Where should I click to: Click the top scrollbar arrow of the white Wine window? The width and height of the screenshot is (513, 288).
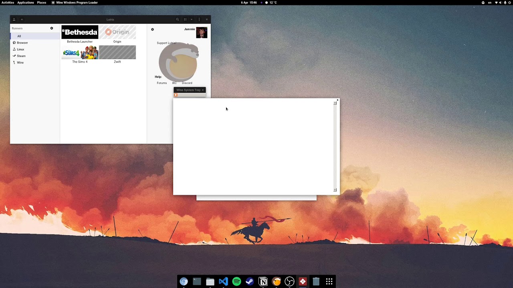click(x=335, y=103)
